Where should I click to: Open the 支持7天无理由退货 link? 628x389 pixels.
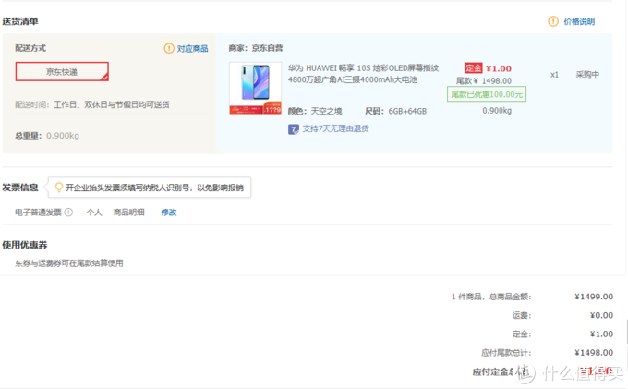[335, 129]
